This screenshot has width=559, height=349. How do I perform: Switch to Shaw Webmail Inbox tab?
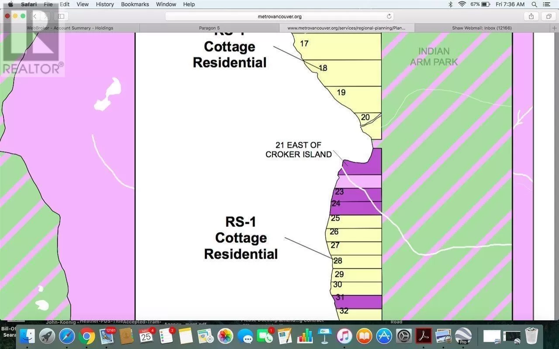[482, 28]
